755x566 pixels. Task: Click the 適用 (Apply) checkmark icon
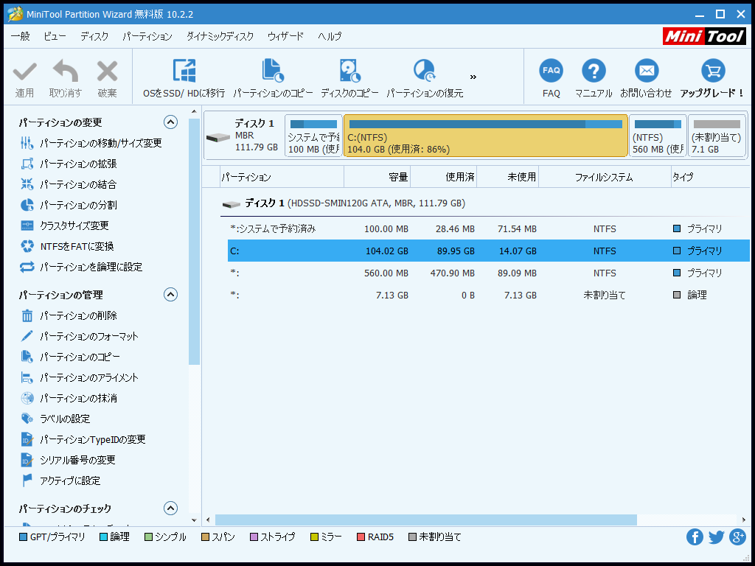coord(24,72)
